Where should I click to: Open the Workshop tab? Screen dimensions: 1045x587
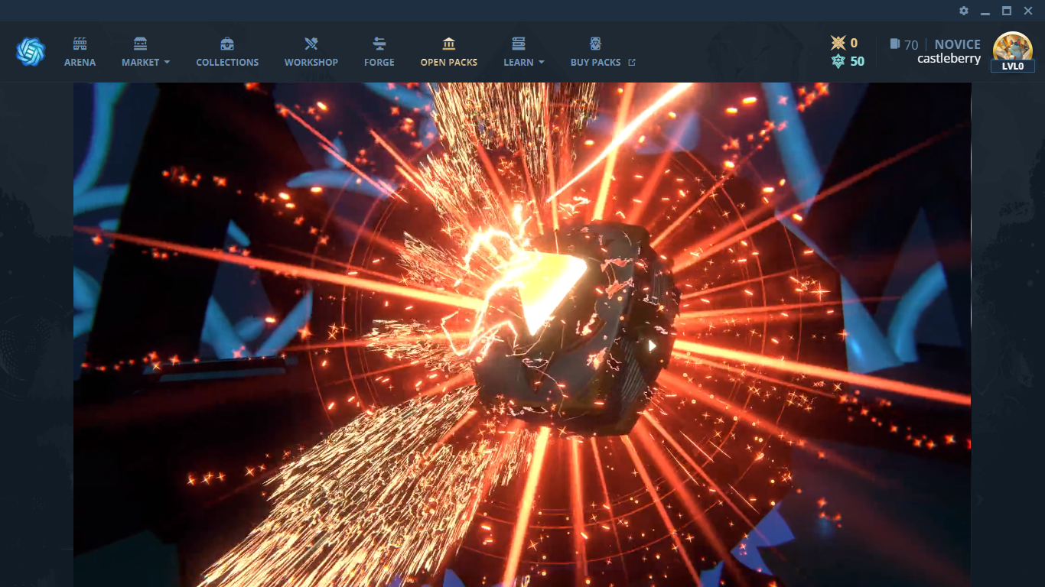311,52
